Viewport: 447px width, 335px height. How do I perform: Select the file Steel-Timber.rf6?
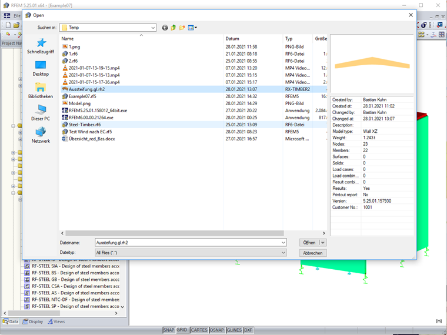click(85, 125)
